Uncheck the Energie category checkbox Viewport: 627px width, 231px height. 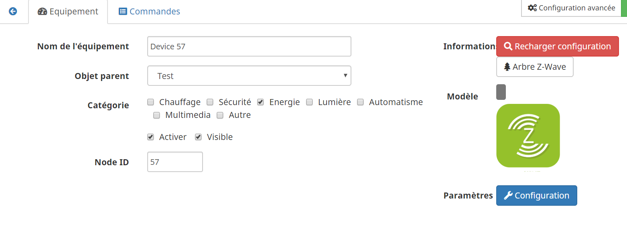(261, 102)
